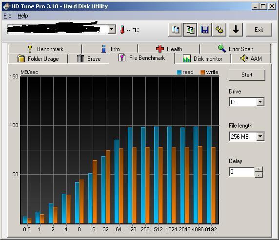This screenshot has height=240, width=279.
Task: Click the Exit button
Action: pyautogui.click(x=259, y=30)
